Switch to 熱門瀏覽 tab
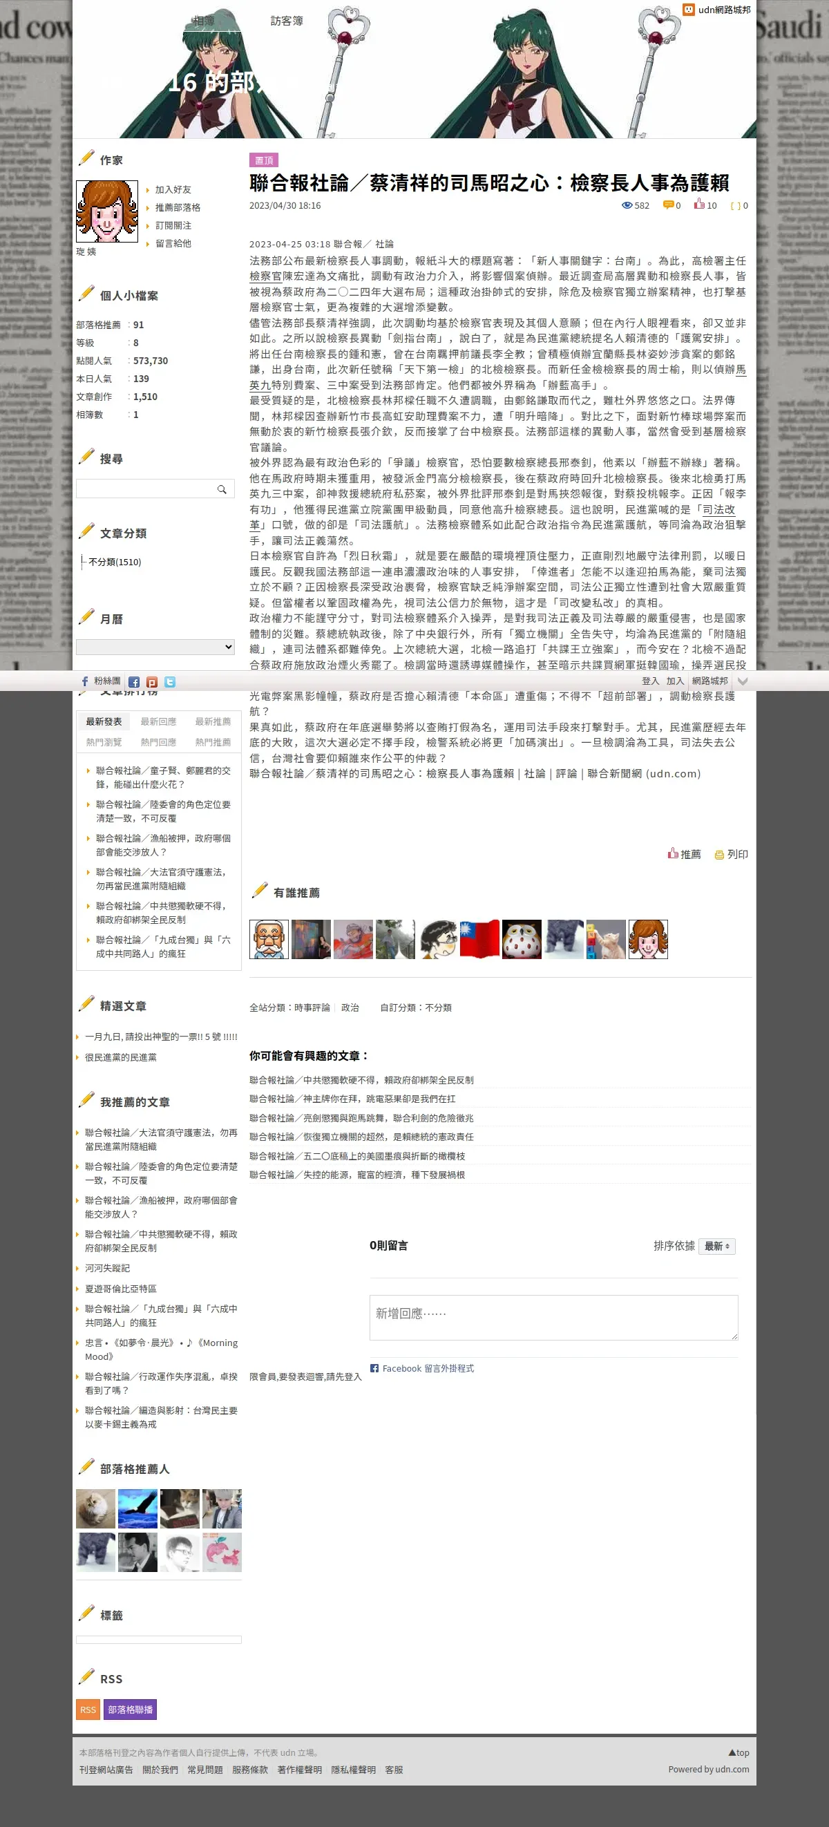This screenshot has width=829, height=1827. pos(104,742)
